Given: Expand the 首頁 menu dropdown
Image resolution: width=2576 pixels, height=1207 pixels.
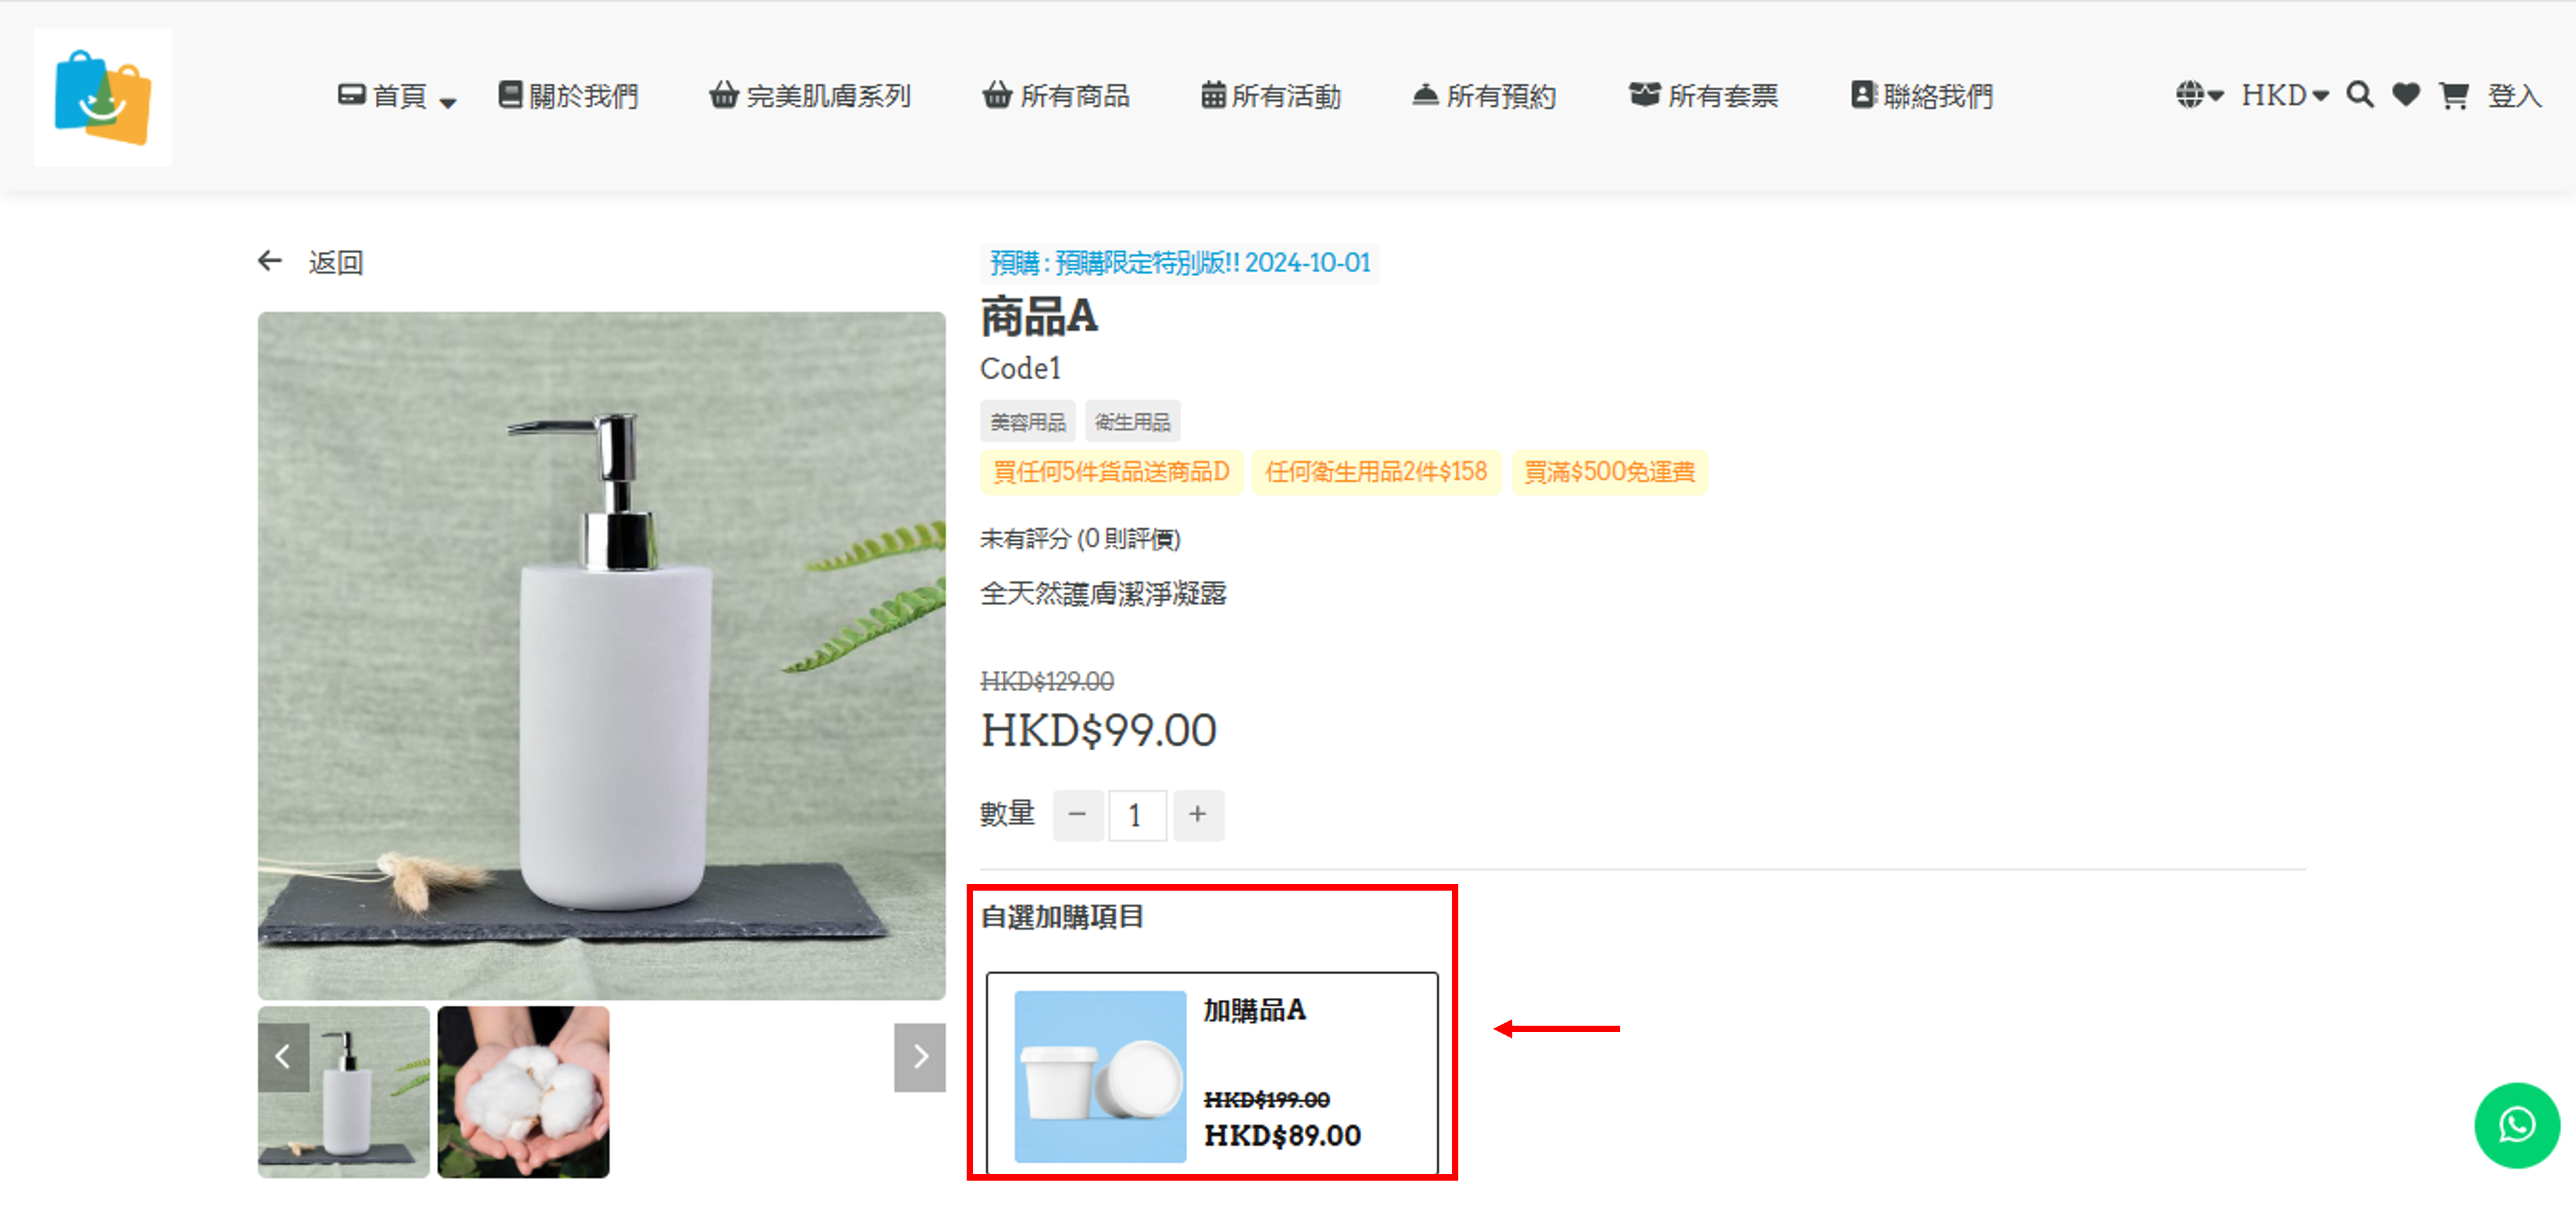Looking at the screenshot, I should (397, 96).
